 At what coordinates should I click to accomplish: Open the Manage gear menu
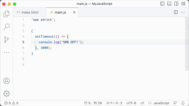(x=6, y=94)
